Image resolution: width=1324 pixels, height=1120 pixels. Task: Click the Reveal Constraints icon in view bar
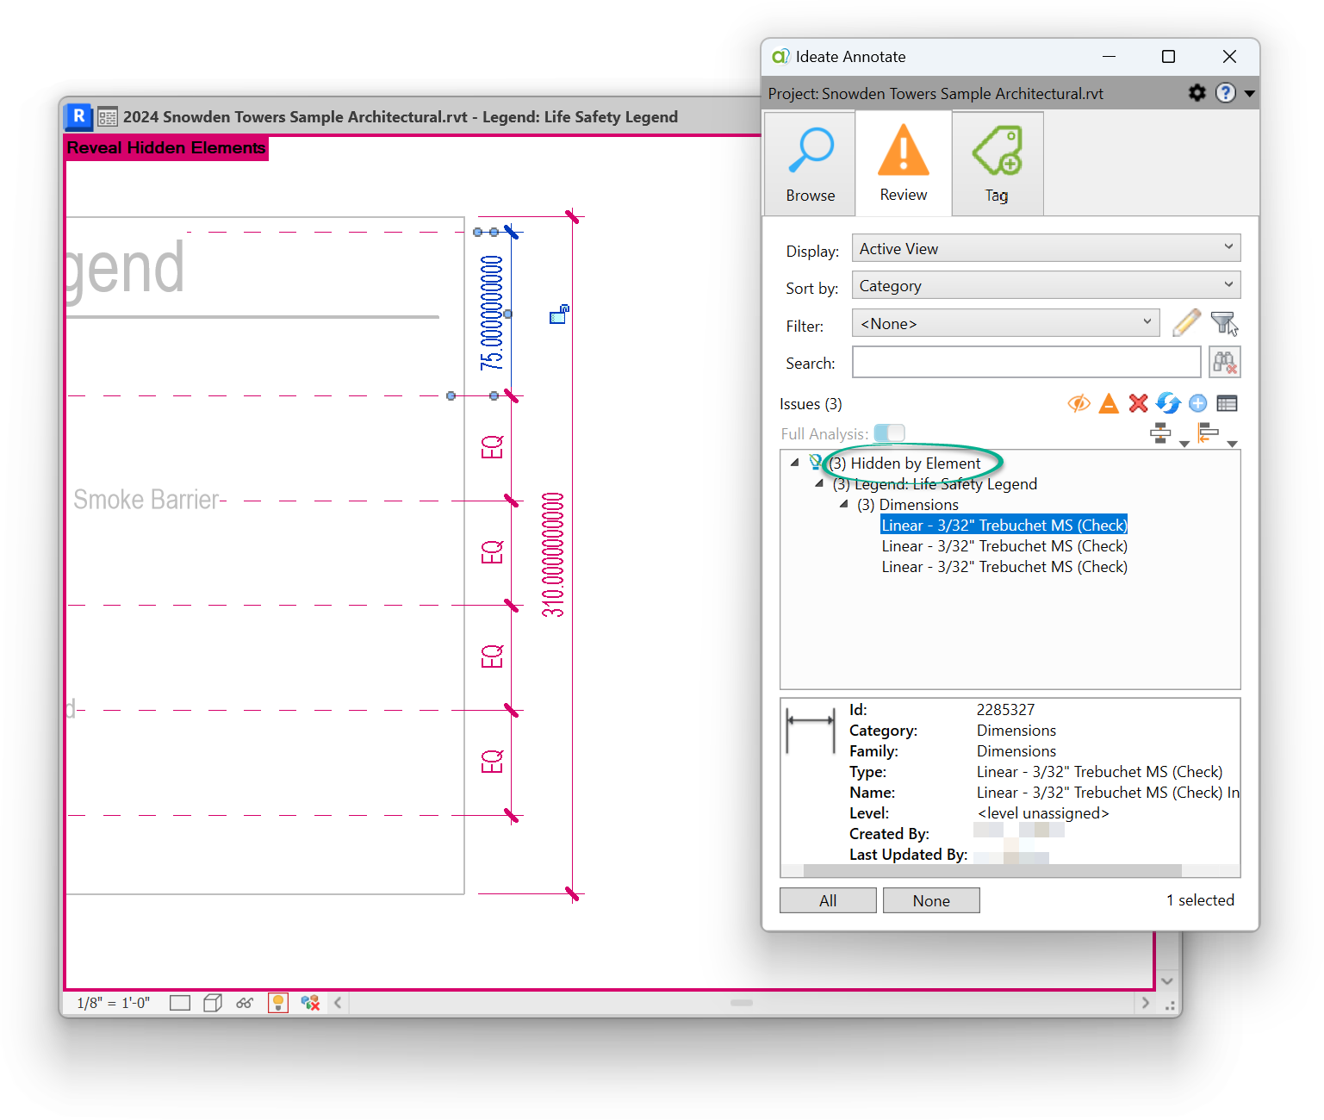[310, 1003]
